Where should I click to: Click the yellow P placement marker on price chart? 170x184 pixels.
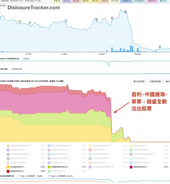[x=20, y=21]
